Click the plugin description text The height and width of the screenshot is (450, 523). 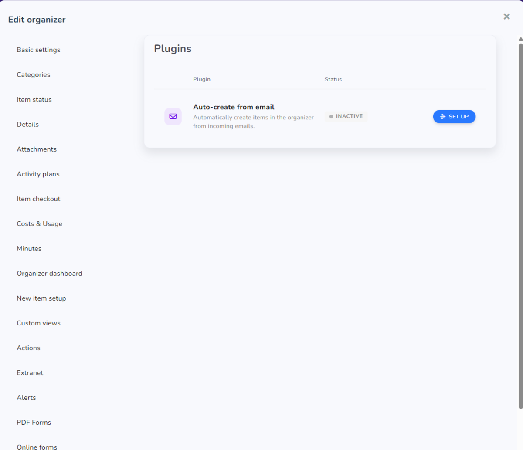[253, 122]
